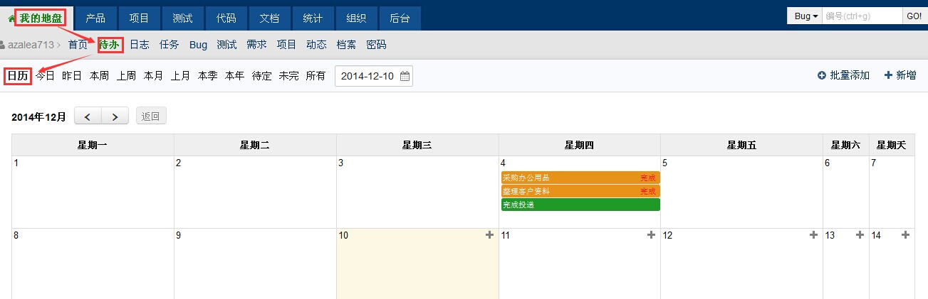Filter todos by 本周
The width and height of the screenshot is (928, 299).
pyautogui.click(x=99, y=76)
